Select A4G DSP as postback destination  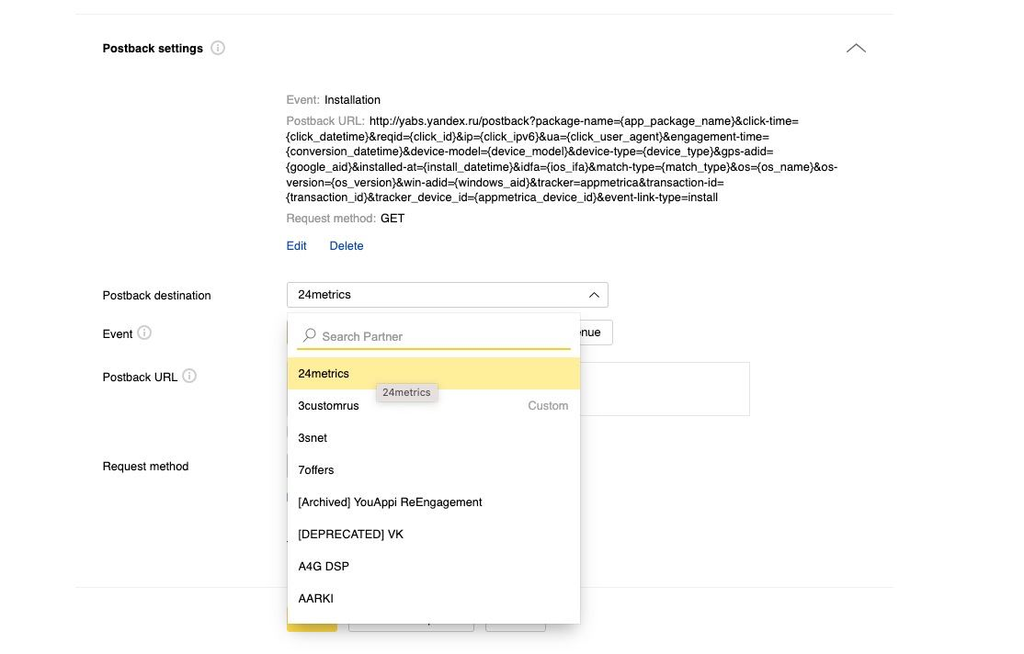pyautogui.click(x=324, y=567)
